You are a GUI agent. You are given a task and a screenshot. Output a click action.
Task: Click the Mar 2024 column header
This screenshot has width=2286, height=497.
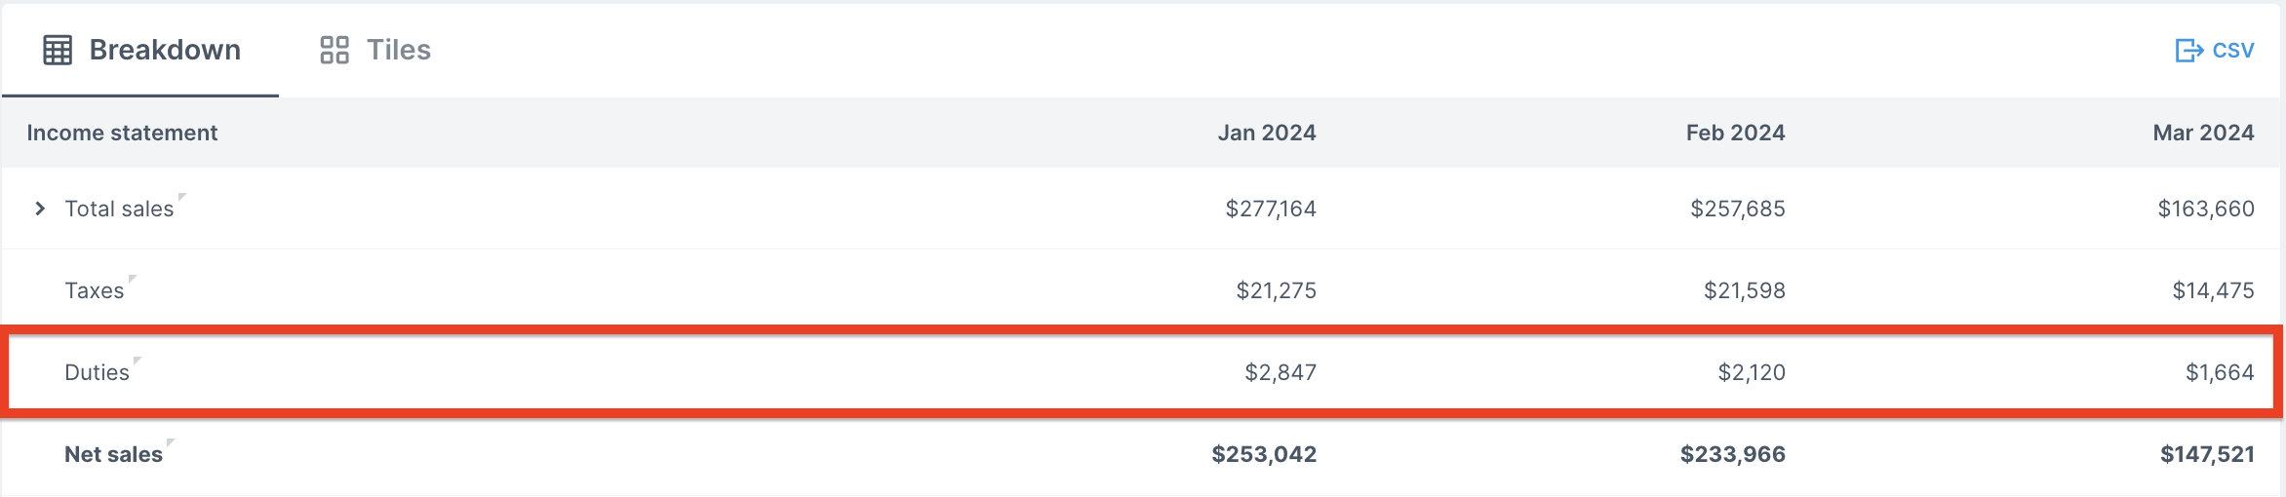2204,133
